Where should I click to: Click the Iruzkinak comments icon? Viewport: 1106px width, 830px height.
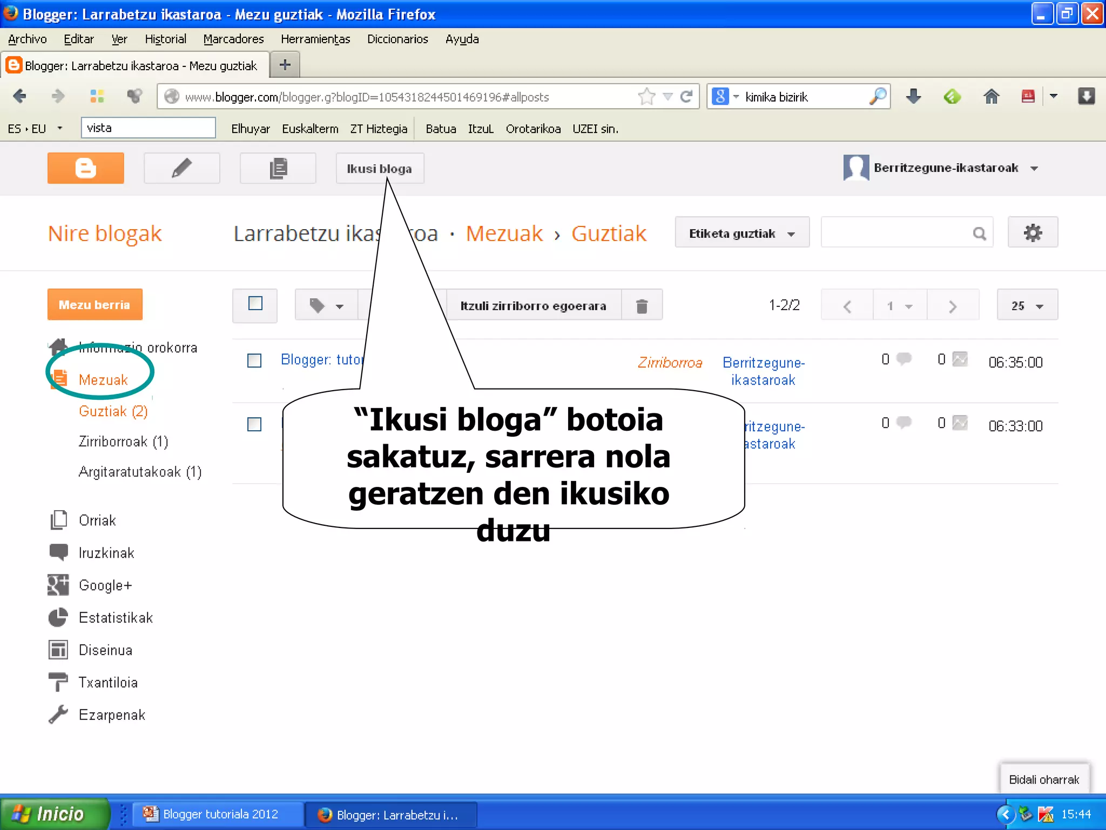tap(58, 552)
